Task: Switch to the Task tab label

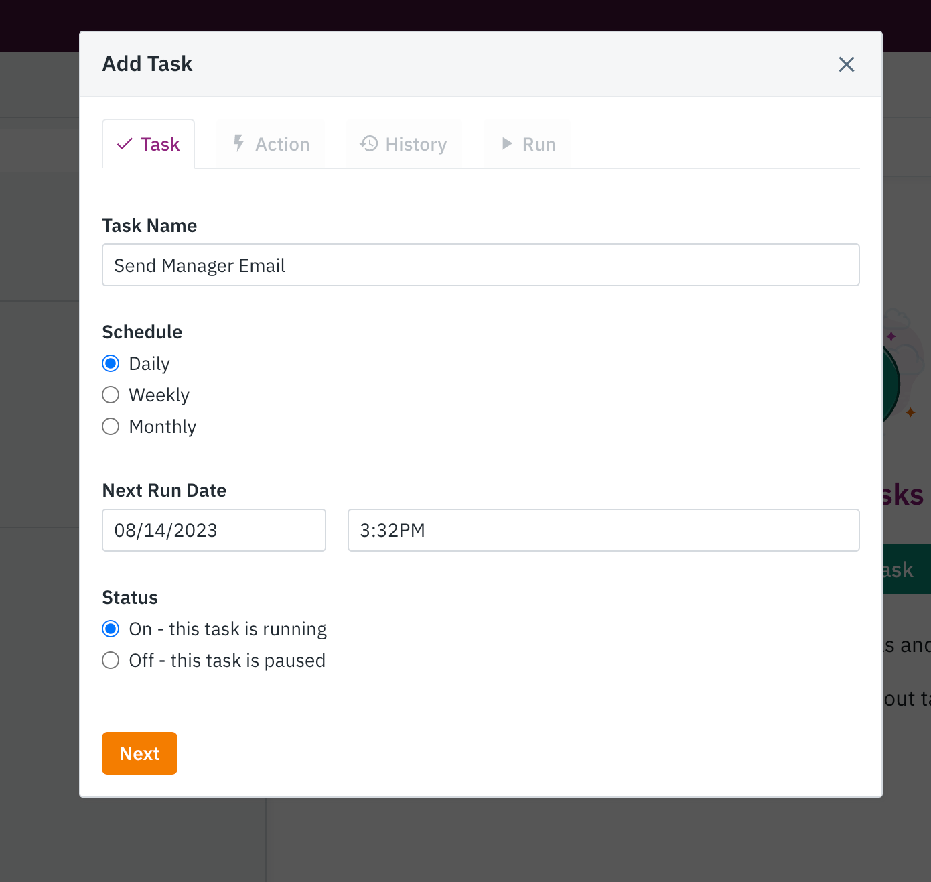Action: coord(160,144)
